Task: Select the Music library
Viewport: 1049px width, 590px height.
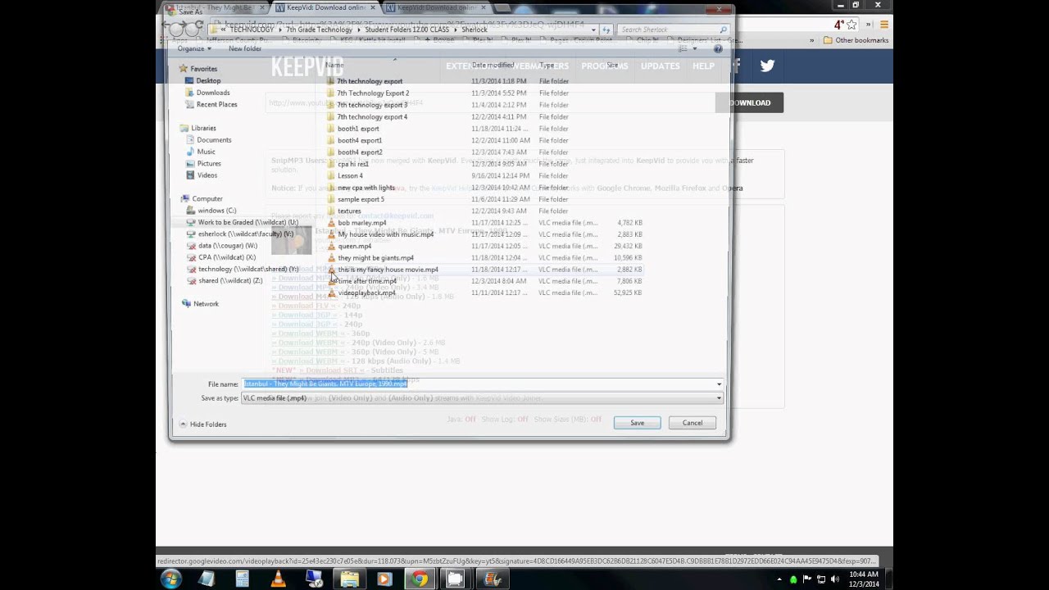Action: point(206,152)
